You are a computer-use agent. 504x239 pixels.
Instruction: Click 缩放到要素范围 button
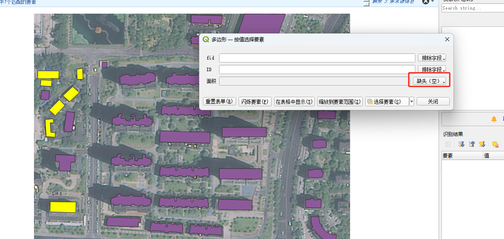tap(340, 102)
